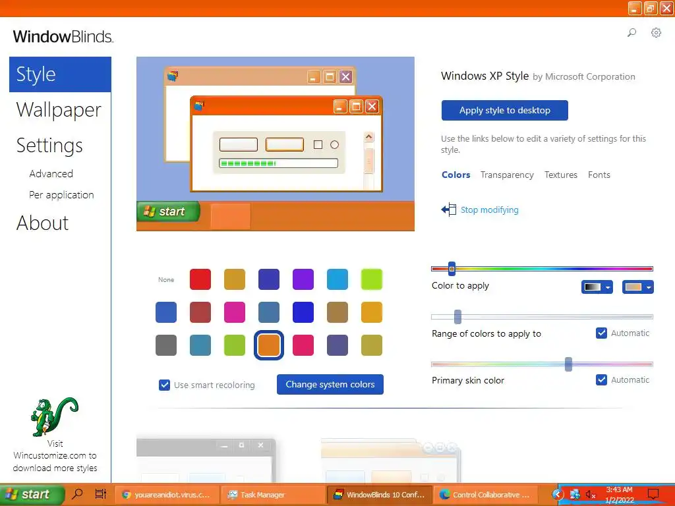Viewport: 675px width, 506px height.
Task: Uncheck Automatic for Primary skin color
Action: pyautogui.click(x=601, y=380)
